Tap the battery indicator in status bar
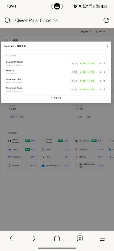Viewport: 114px width, 251px height. (x=105, y=6)
